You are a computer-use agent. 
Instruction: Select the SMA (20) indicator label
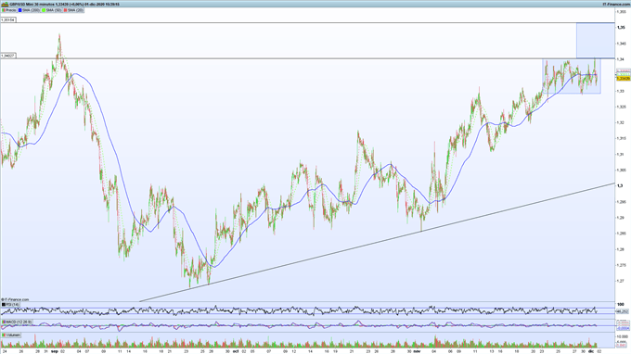pyautogui.click(x=75, y=10)
